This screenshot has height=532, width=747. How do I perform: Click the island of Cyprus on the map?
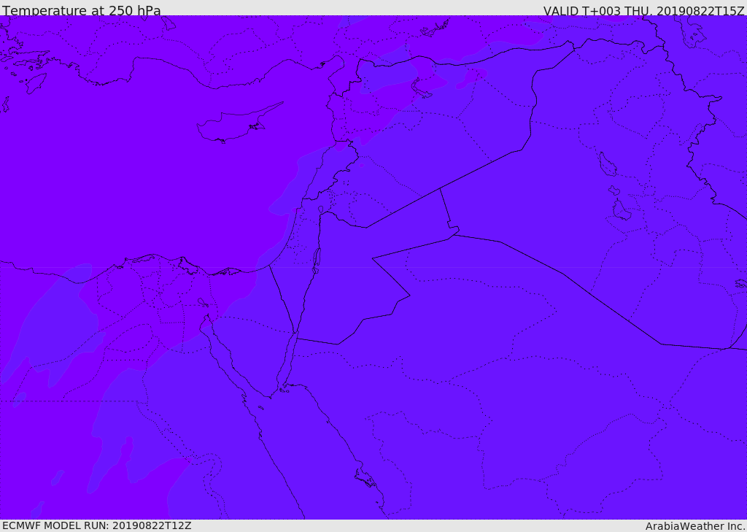point(233,125)
